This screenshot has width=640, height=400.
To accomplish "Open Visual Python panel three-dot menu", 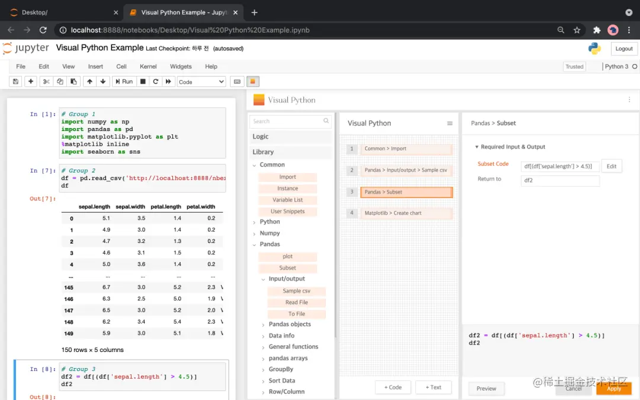I will pyautogui.click(x=629, y=100).
